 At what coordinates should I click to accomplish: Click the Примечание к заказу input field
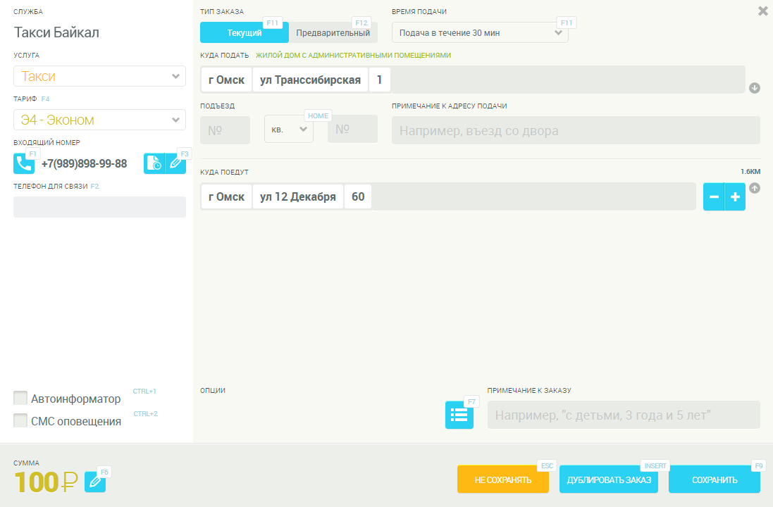click(x=624, y=415)
